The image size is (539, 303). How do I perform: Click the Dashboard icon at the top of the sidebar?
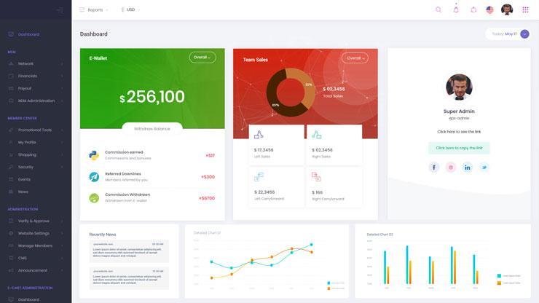11,34
